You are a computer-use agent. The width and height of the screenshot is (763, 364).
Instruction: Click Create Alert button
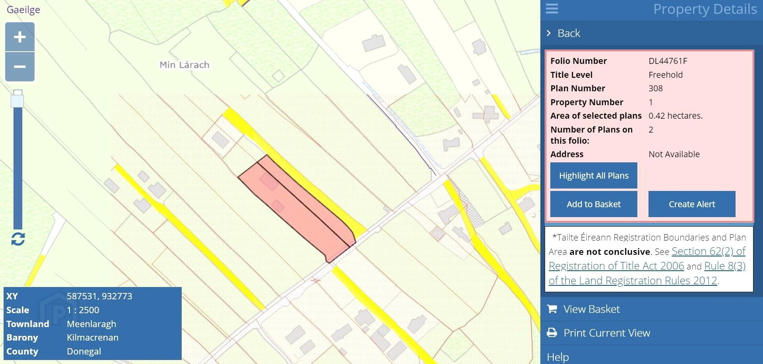692,204
